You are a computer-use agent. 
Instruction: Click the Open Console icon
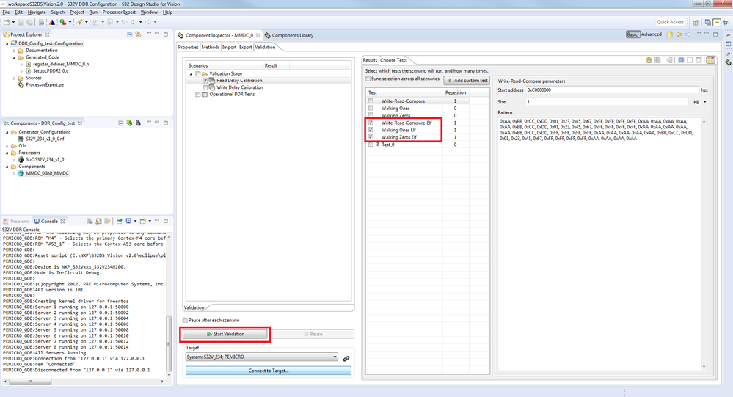point(142,221)
